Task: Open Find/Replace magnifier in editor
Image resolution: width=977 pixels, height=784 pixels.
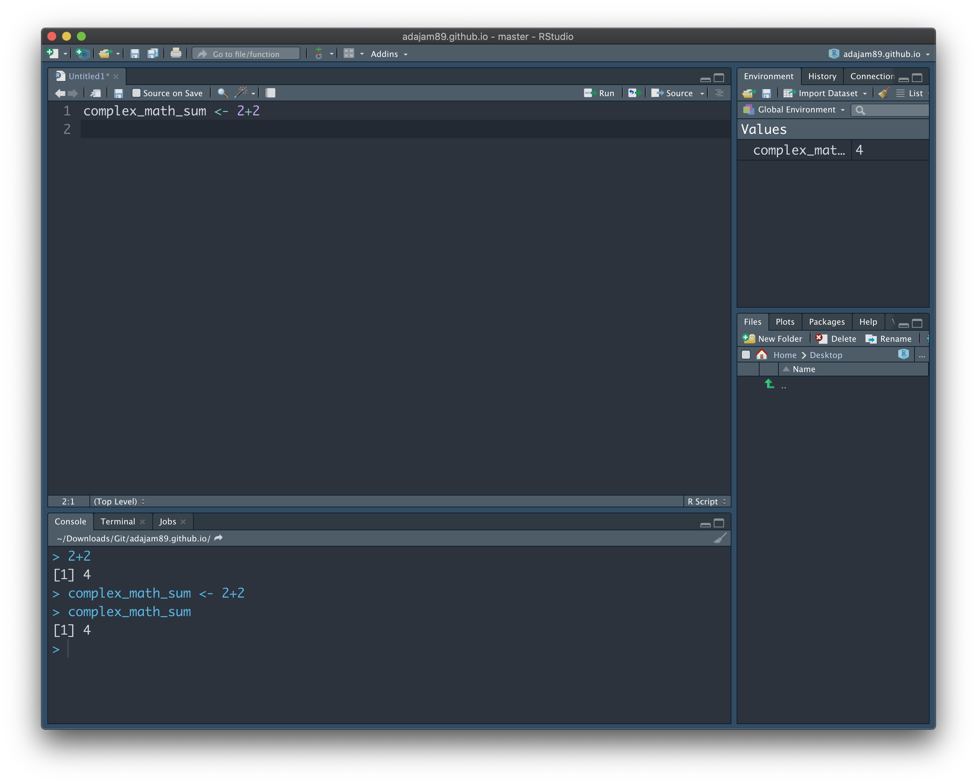Action: (x=223, y=93)
